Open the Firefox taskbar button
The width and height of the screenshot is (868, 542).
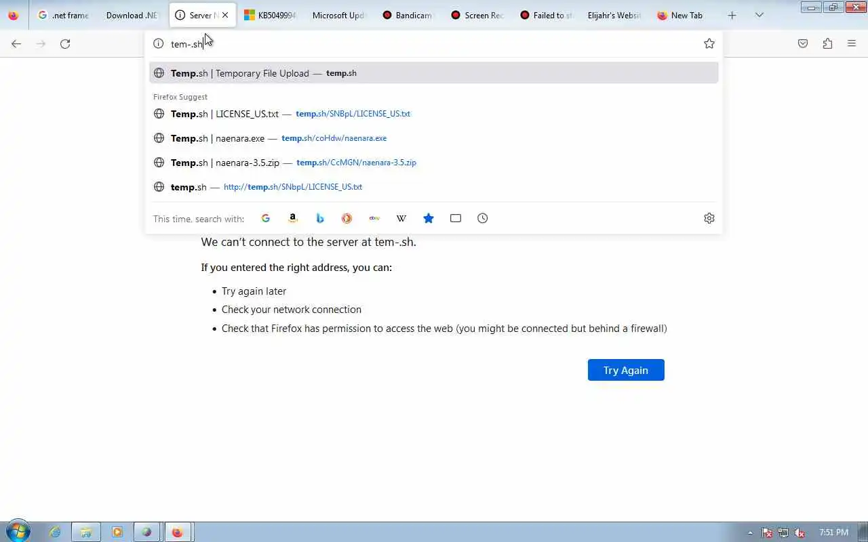[x=178, y=533]
